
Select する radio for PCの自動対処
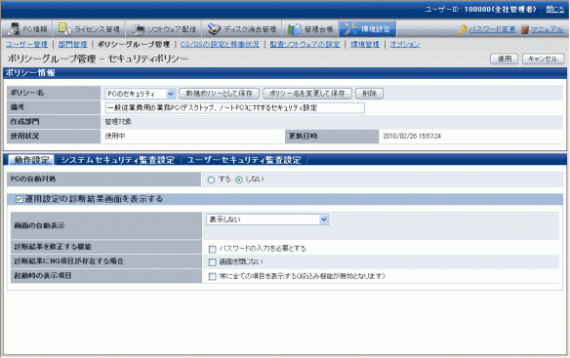tap(211, 179)
